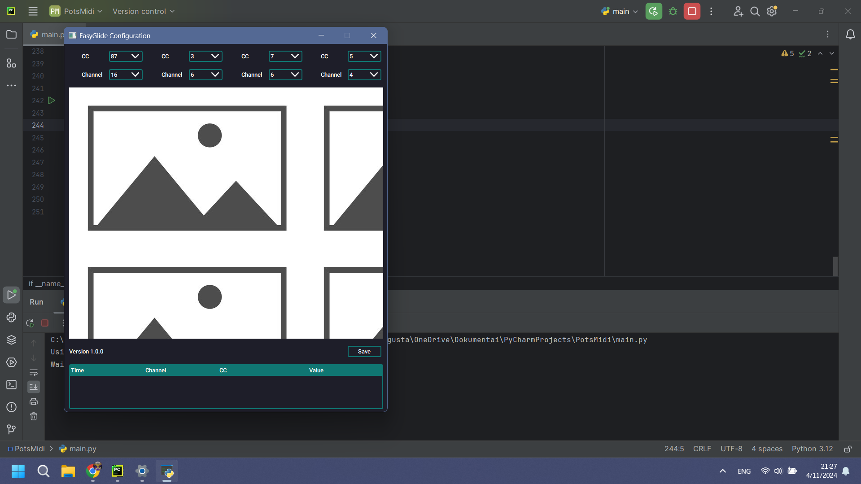Toggle Soft-Wrap in the Run console

coord(34,373)
